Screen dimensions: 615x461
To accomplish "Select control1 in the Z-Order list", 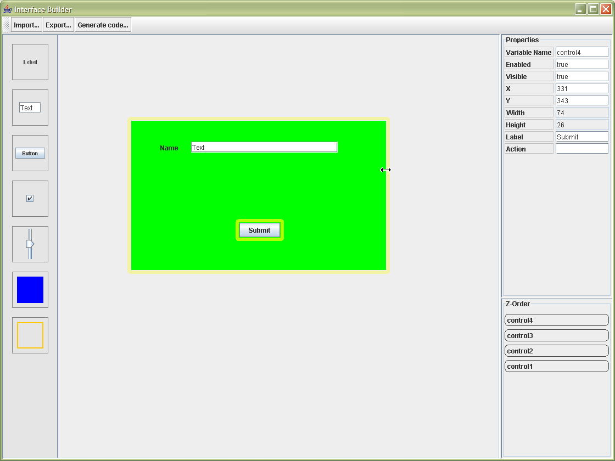I will pos(556,366).
